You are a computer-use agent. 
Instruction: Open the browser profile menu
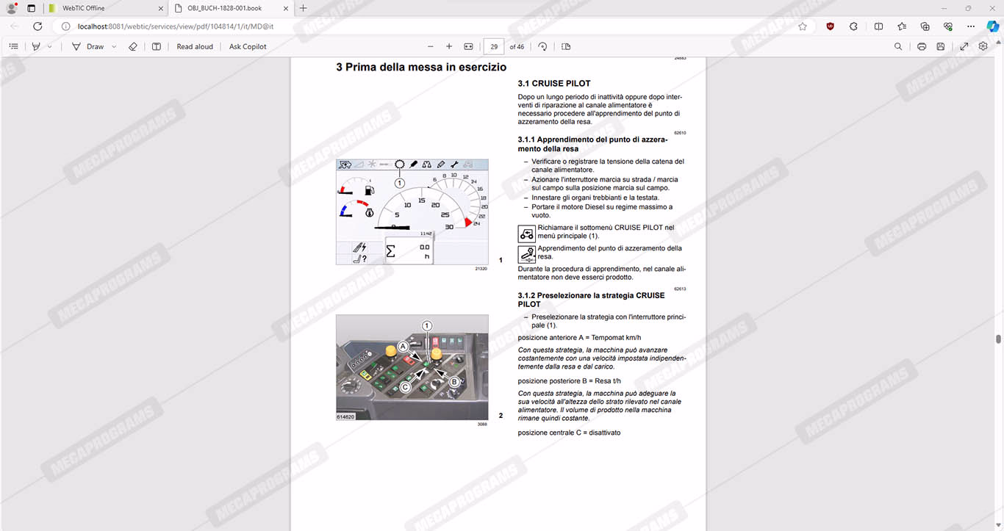(12, 8)
